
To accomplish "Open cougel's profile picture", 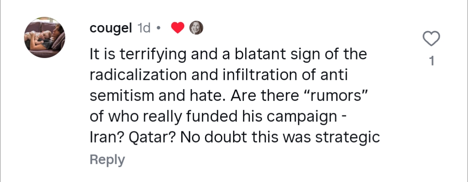I will 44,38.
